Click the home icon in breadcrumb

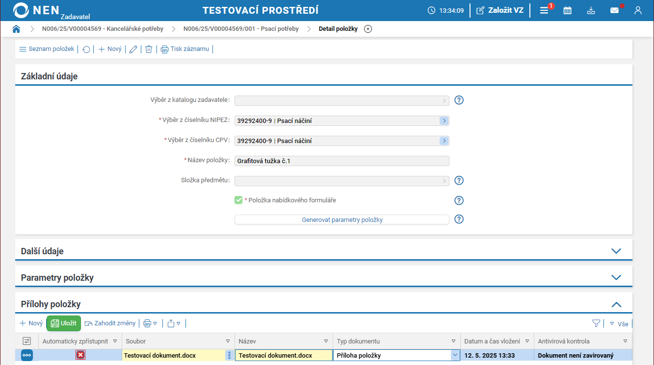point(16,29)
